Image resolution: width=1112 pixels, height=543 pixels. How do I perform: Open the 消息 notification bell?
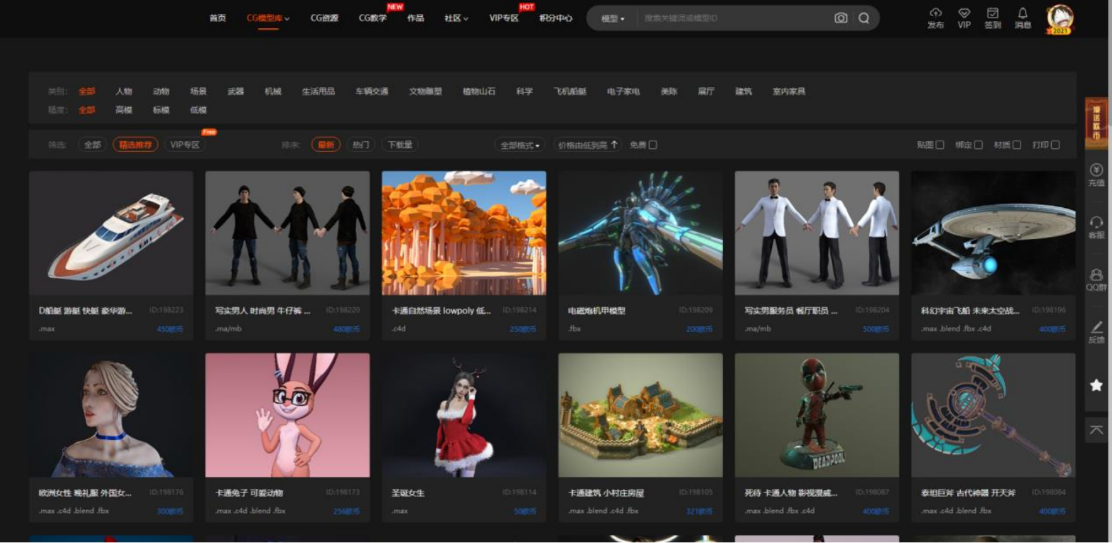[x=1023, y=14]
